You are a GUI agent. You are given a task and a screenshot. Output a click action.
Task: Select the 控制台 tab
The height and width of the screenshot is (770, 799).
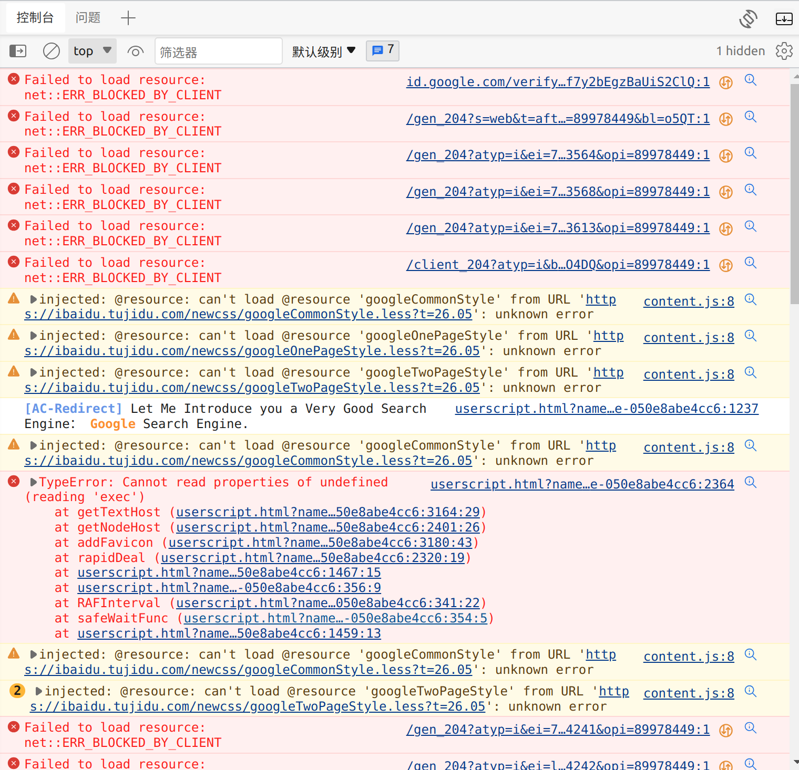tap(35, 17)
